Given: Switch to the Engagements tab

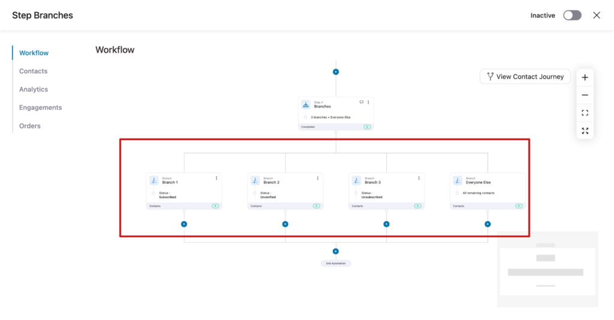Looking at the screenshot, I should pos(40,108).
